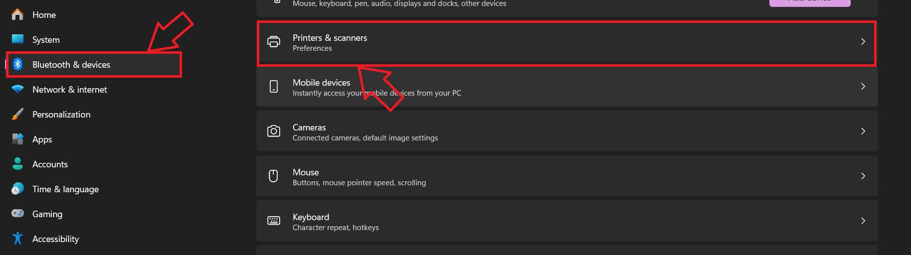This screenshot has width=911, height=255.
Task: Expand the Mouse settings chevron
Action: pyautogui.click(x=863, y=176)
